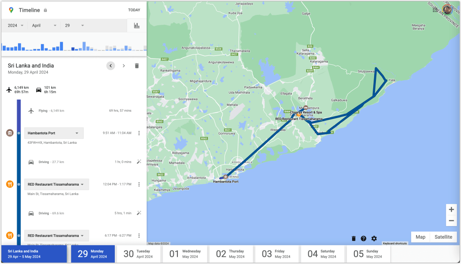Select Tuesday 30 April 2024 tab
Image resolution: width=461 pixels, height=264 pixels.
(x=139, y=254)
